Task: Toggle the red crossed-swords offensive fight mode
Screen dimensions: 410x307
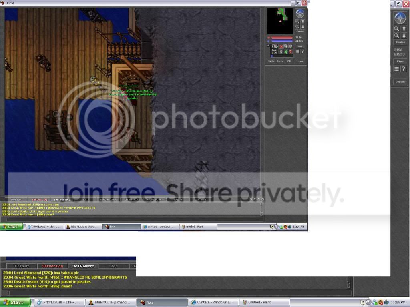Action: 281,46
